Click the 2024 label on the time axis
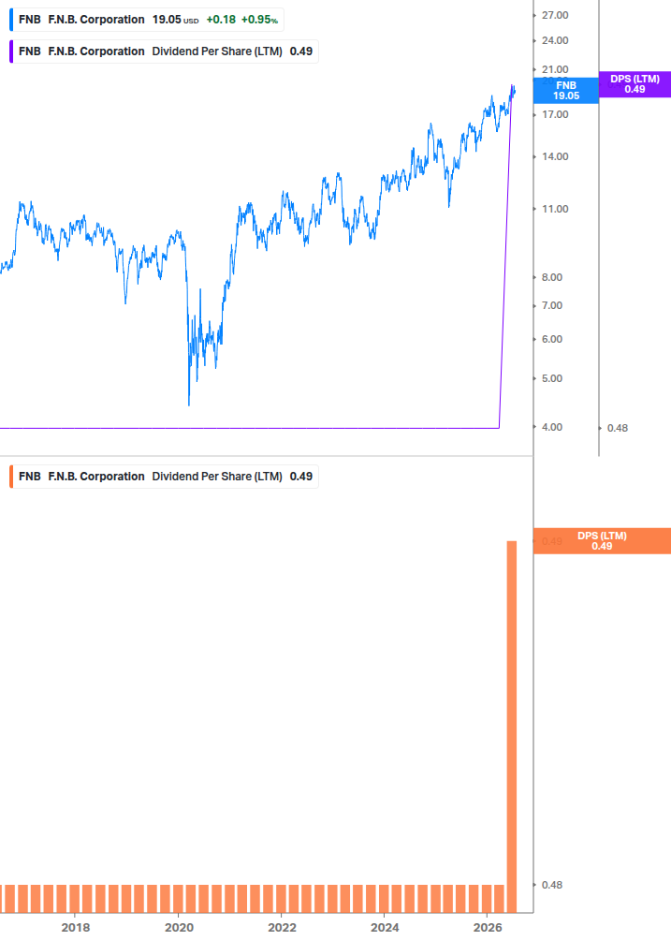The height and width of the screenshot is (941, 671). pyautogui.click(x=385, y=928)
